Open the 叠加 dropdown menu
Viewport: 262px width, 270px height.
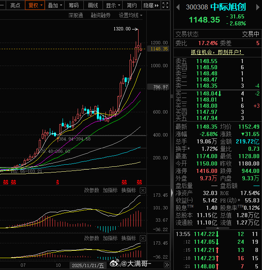coord(55,5)
